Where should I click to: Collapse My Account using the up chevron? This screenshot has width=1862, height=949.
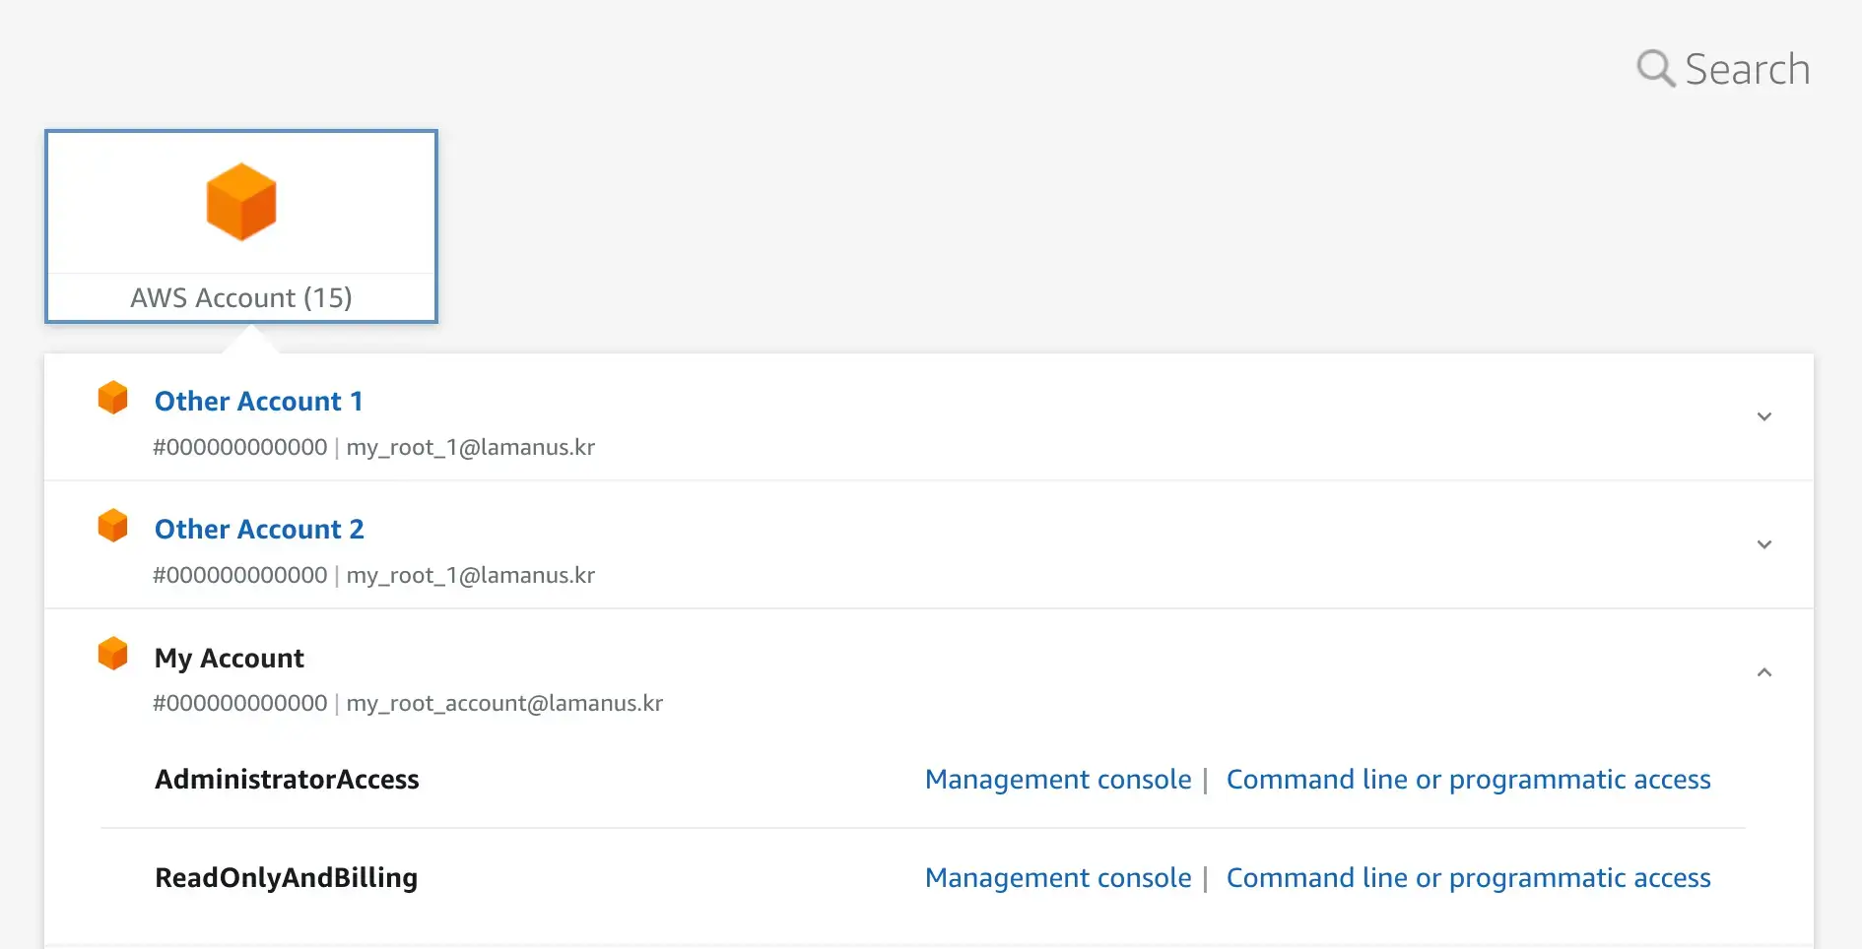pos(1764,672)
